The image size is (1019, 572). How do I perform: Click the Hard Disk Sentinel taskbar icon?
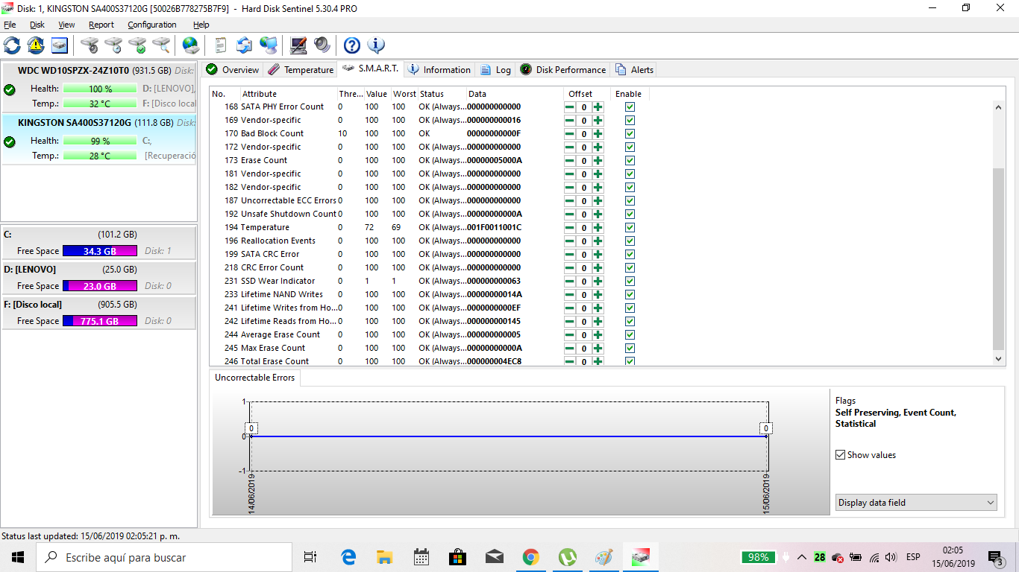[641, 557]
